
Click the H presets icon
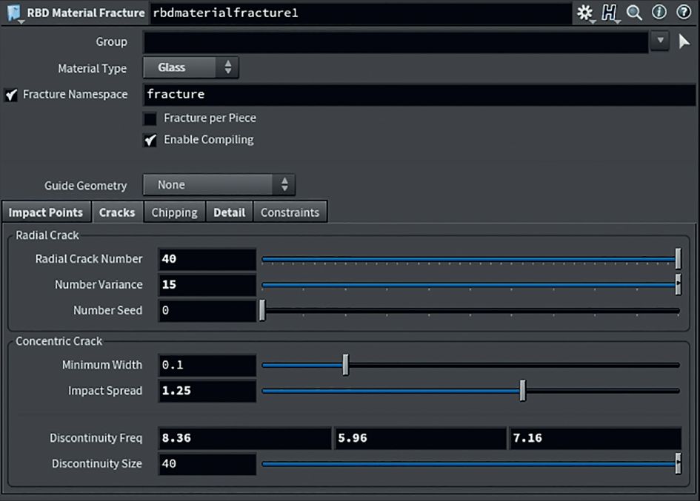(x=609, y=13)
